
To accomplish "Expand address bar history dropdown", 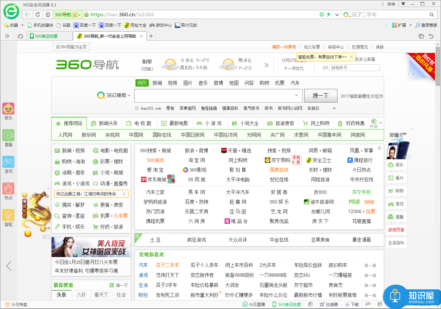I will 337,15.
